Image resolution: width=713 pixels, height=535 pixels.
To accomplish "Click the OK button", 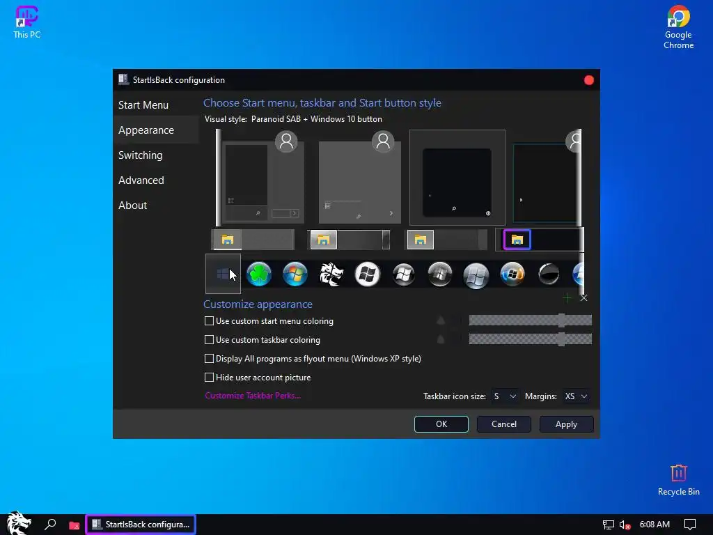I will click(441, 424).
